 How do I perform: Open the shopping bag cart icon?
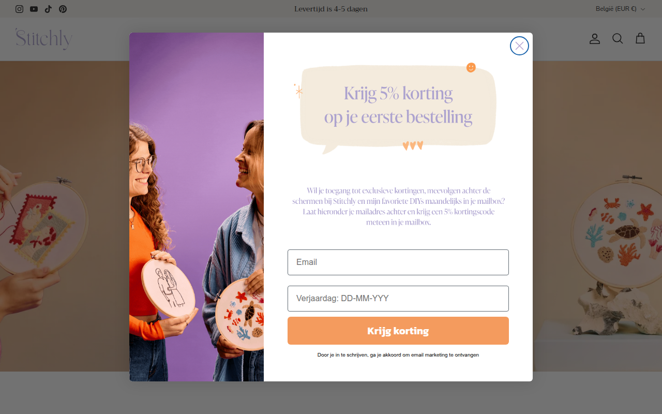(x=640, y=39)
